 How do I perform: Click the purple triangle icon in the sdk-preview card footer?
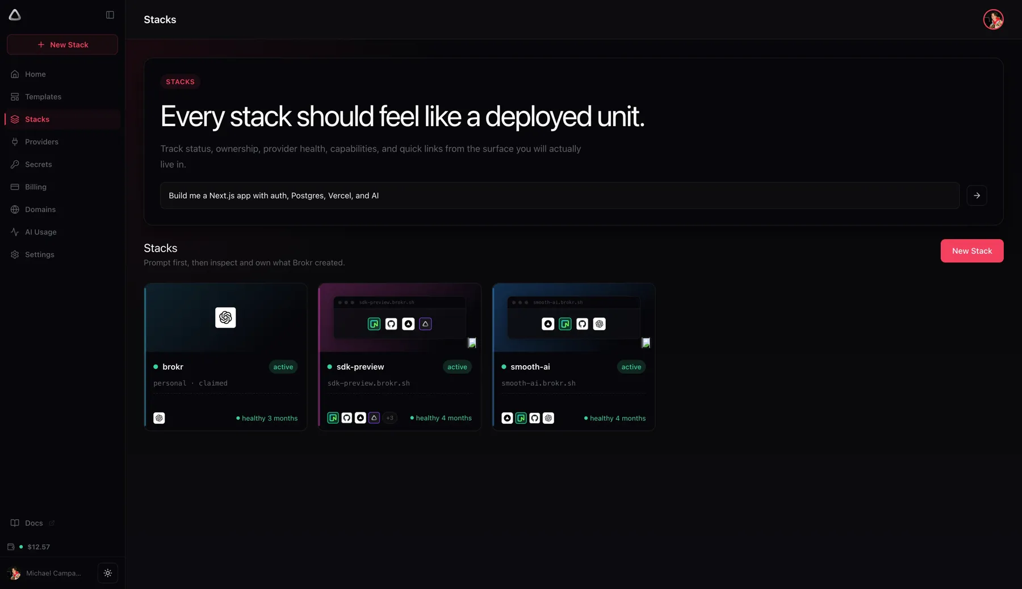[374, 418]
